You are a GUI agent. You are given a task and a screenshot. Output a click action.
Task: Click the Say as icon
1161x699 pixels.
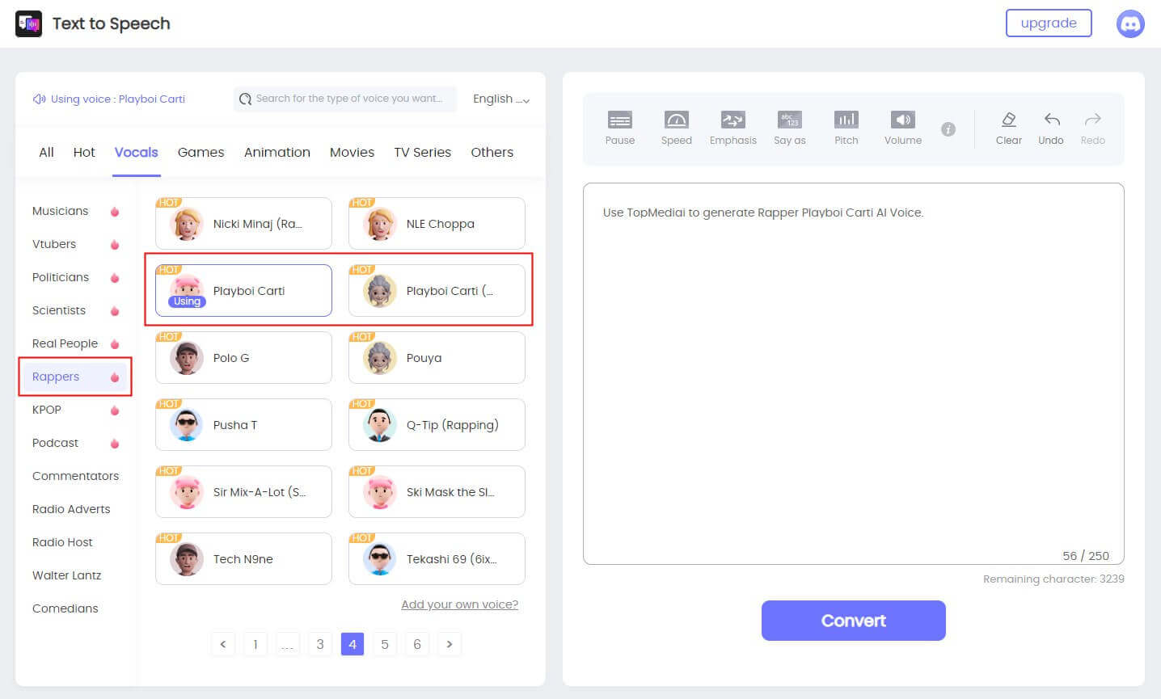[789, 120]
